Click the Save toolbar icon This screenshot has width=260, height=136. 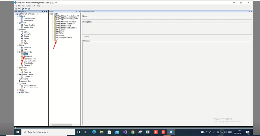click(16, 9)
